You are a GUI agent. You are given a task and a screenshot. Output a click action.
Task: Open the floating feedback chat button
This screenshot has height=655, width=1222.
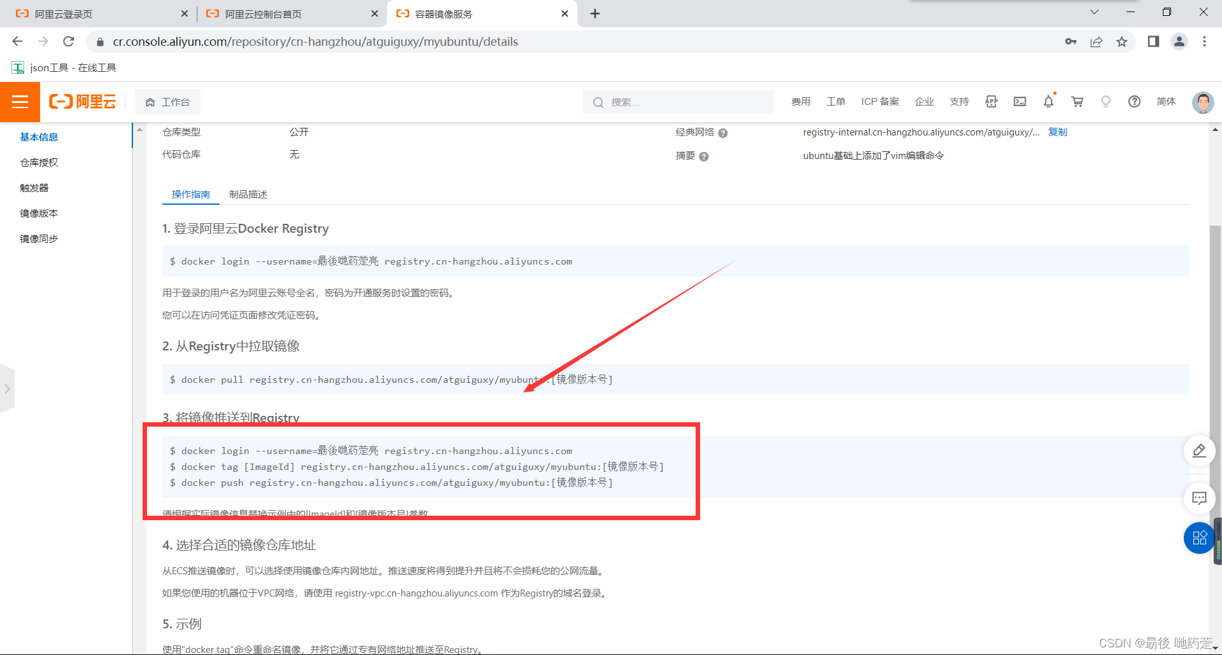click(1199, 498)
